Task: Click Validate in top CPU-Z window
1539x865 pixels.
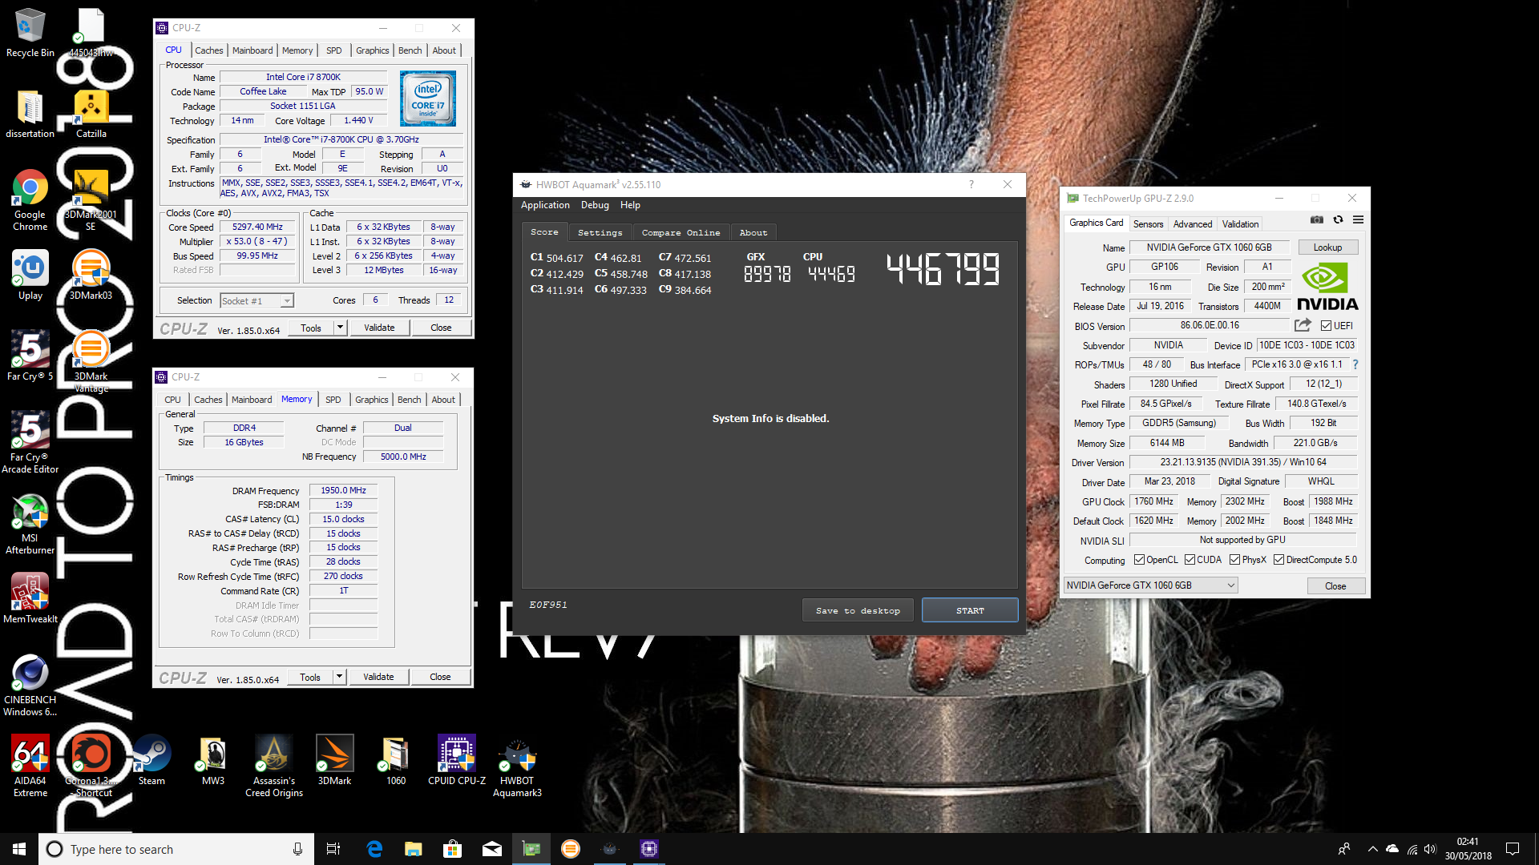Action: [379, 328]
